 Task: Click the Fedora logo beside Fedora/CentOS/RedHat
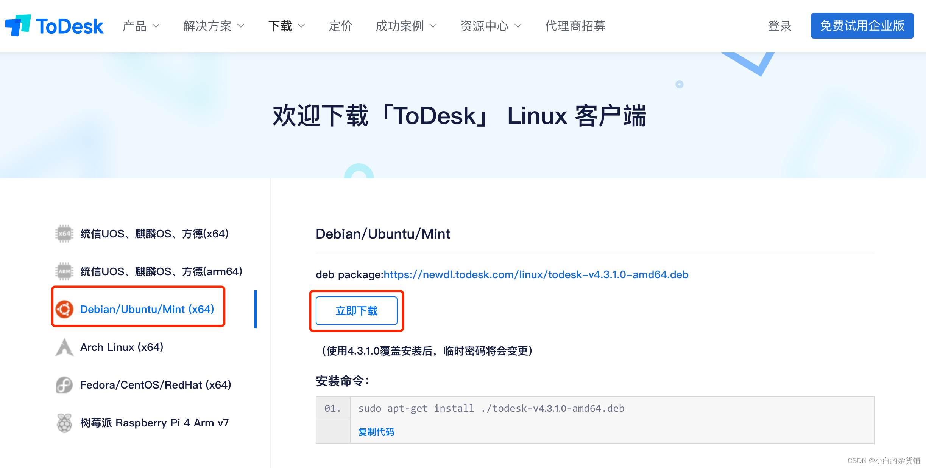click(64, 385)
